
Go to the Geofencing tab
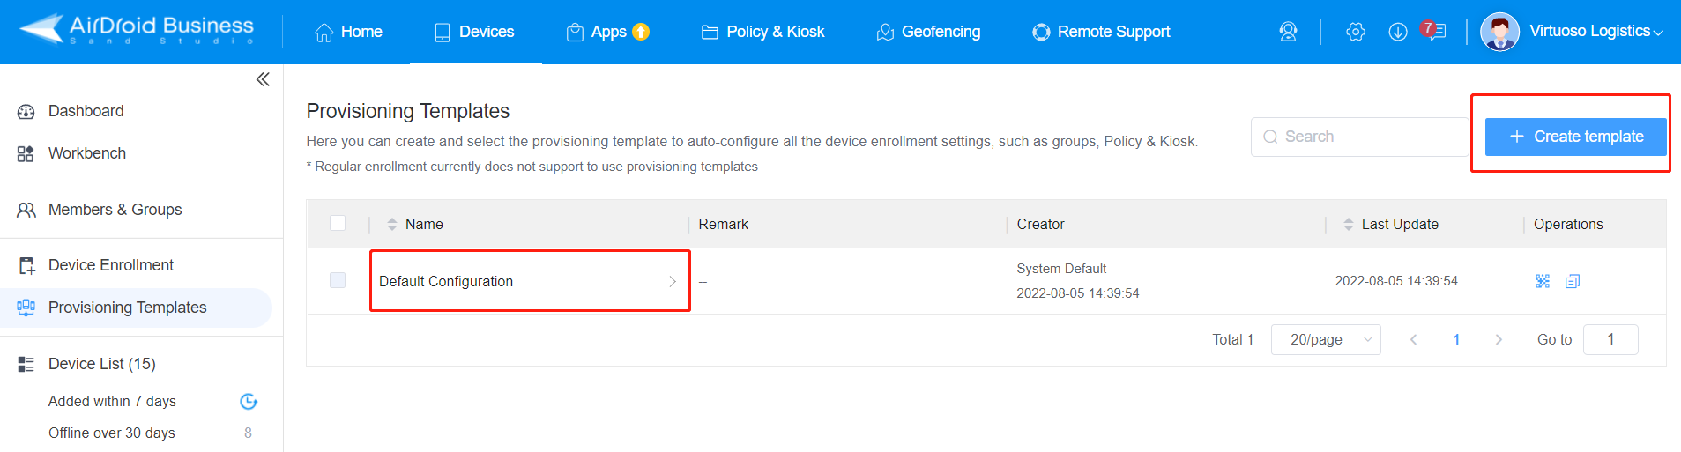[x=927, y=32]
